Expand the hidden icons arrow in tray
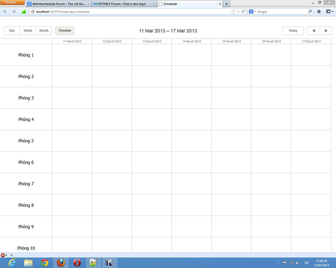The width and height of the screenshot is (336, 268). click(279, 263)
